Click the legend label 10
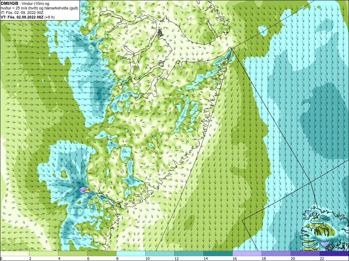349x261 pixels. [x=147, y=259]
